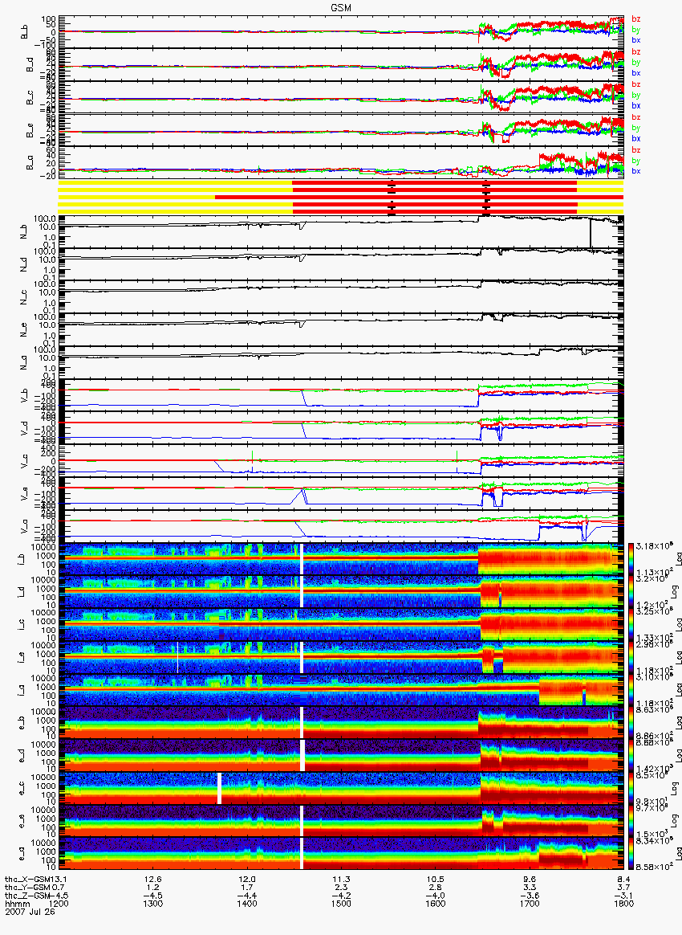Select the N_d density panel label
The image size is (682, 935).
click(x=25, y=264)
